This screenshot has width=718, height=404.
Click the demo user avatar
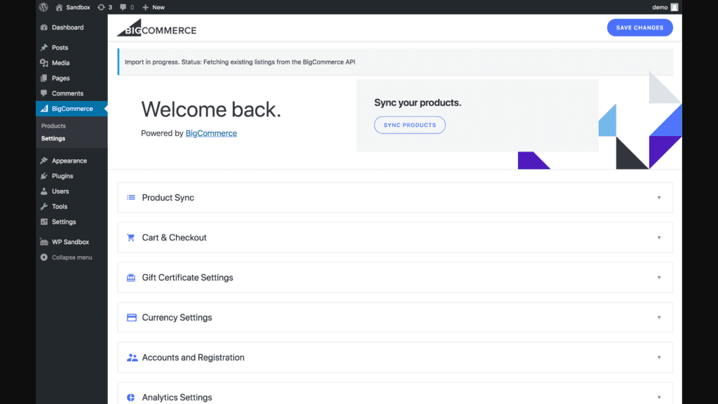674,7
